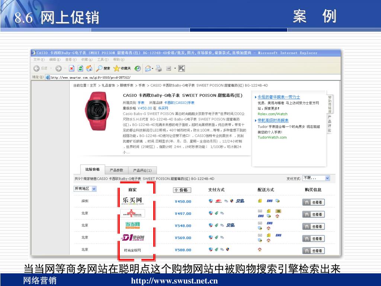Print the page with printer icon
The width and height of the screenshot is (381, 286).
159,69
